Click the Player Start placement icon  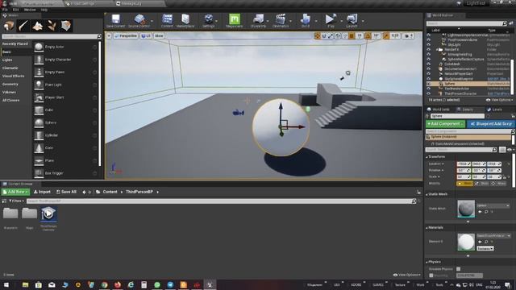39,97
